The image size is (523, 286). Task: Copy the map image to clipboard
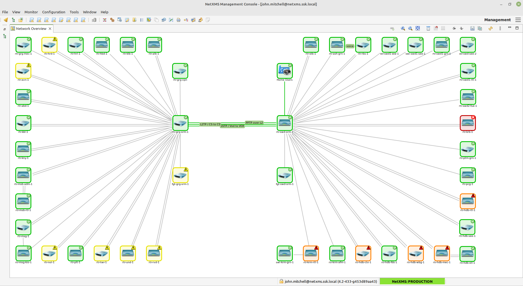pyautogui.click(x=480, y=28)
